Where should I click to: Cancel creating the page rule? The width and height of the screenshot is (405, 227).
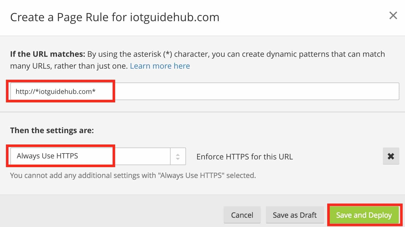[x=242, y=215]
